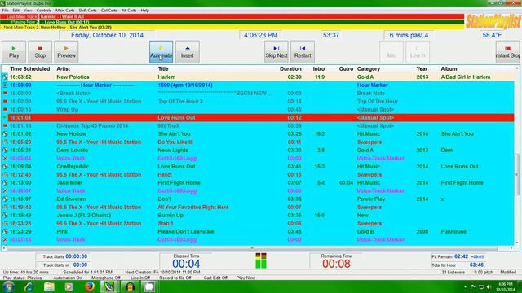Select Please Don't Leave Me title
This screenshot has width=522, height=293.
186,231
